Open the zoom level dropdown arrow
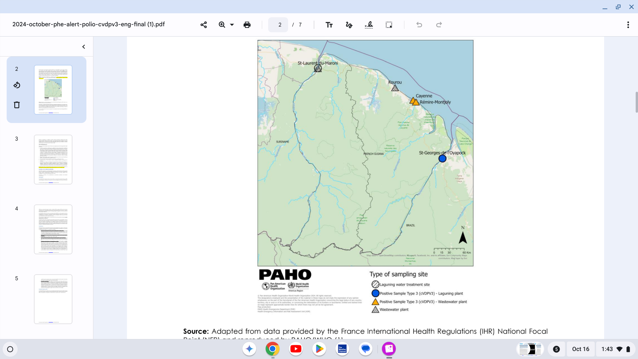Viewport: 638px width, 359px height. pos(232,25)
